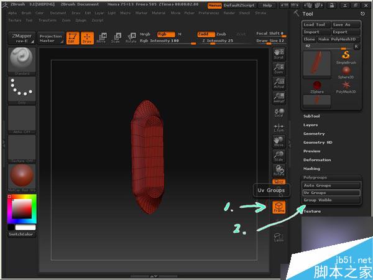Expand the Geometry HD subpalette

pyautogui.click(x=318, y=142)
